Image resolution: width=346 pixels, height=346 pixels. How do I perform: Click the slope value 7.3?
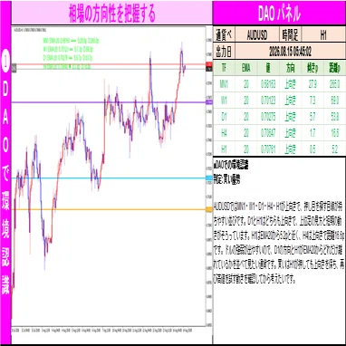pos(312,101)
